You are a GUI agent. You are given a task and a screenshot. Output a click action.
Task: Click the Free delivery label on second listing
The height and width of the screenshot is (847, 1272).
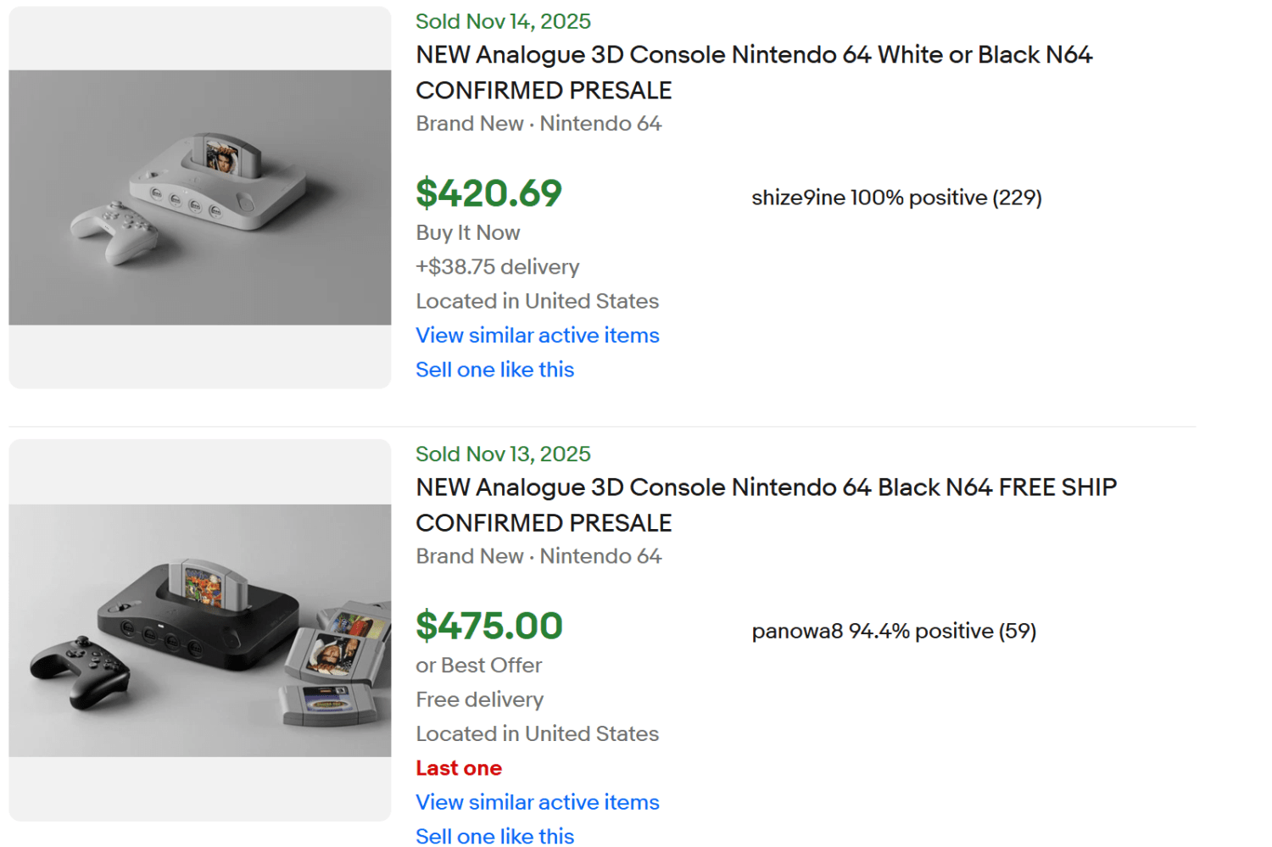point(479,699)
